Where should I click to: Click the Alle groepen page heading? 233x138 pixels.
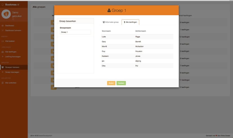coord(39,7)
